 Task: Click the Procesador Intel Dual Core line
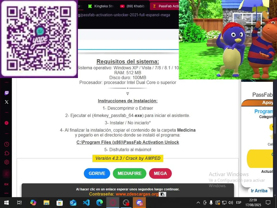pos(128,83)
